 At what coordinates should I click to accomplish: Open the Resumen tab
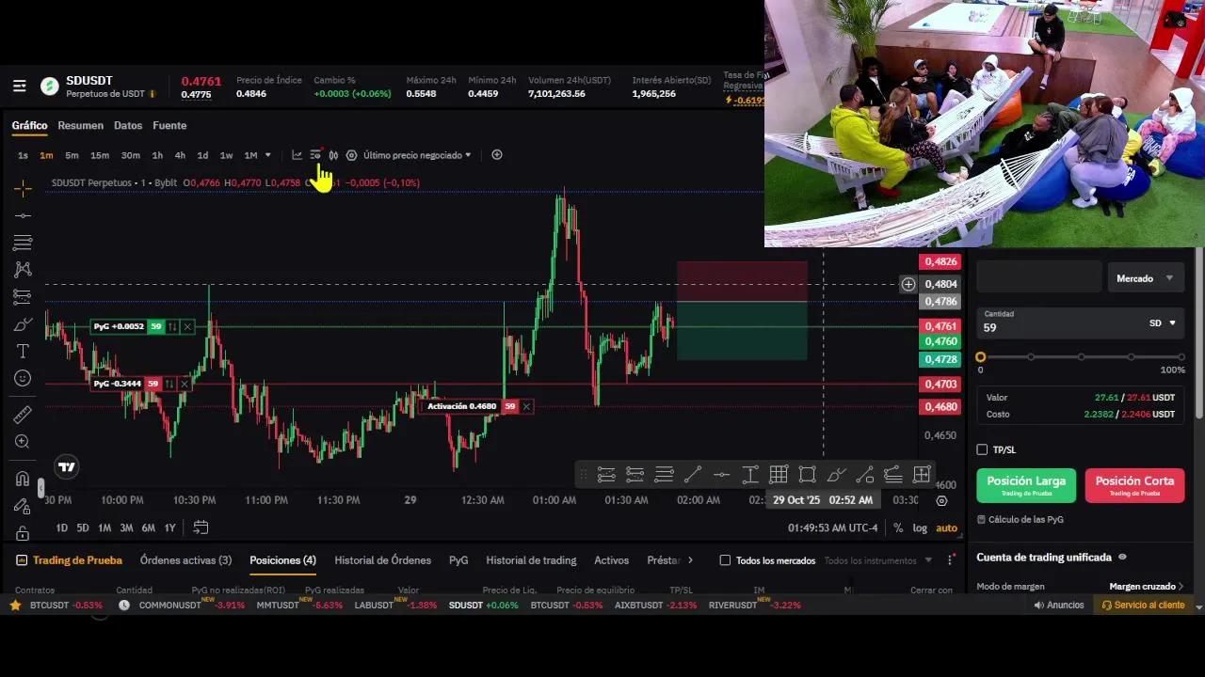coord(80,125)
